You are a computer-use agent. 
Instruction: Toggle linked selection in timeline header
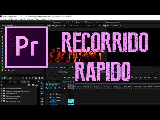pos(55,88)
